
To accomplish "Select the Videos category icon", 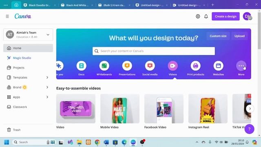I will tap(173, 66).
